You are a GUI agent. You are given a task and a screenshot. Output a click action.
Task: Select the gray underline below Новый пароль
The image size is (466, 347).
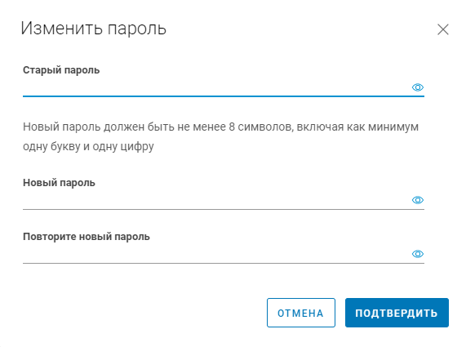click(224, 209)
